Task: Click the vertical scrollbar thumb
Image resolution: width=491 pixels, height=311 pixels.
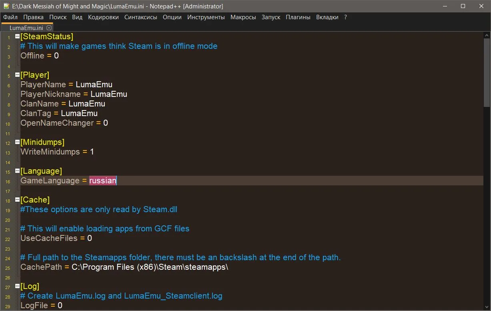Action: click(x=487, y=72)
